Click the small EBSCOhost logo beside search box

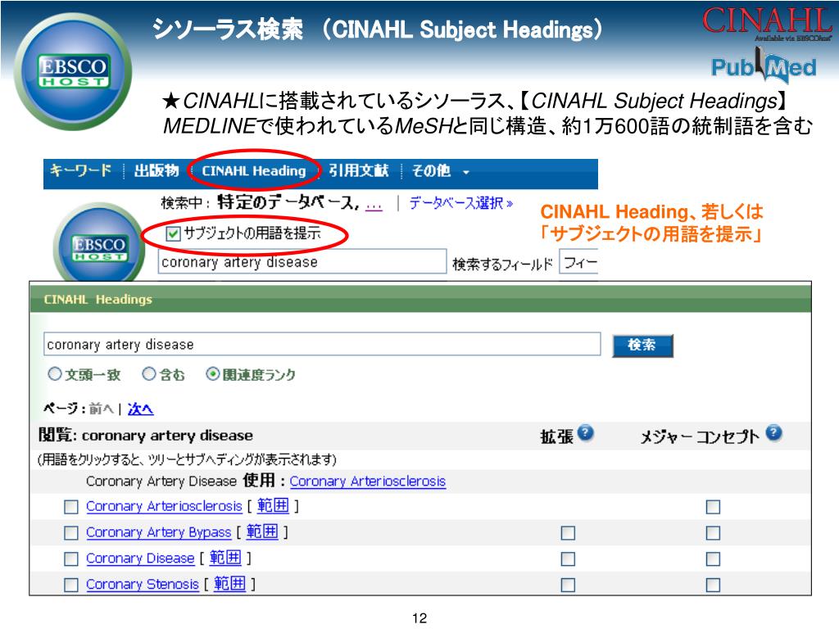pyautogui.click(x=99, y=243)
